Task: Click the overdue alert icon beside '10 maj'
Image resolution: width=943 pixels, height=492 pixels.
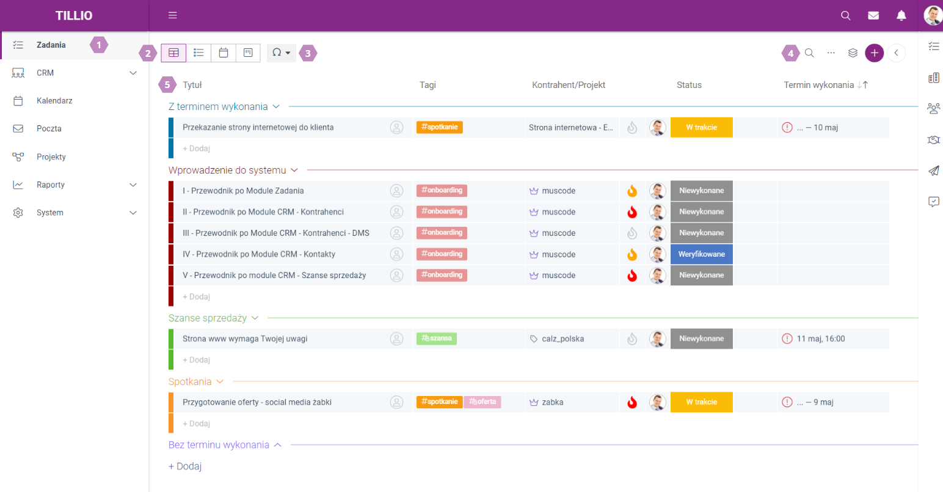Action: click(787, 128)
